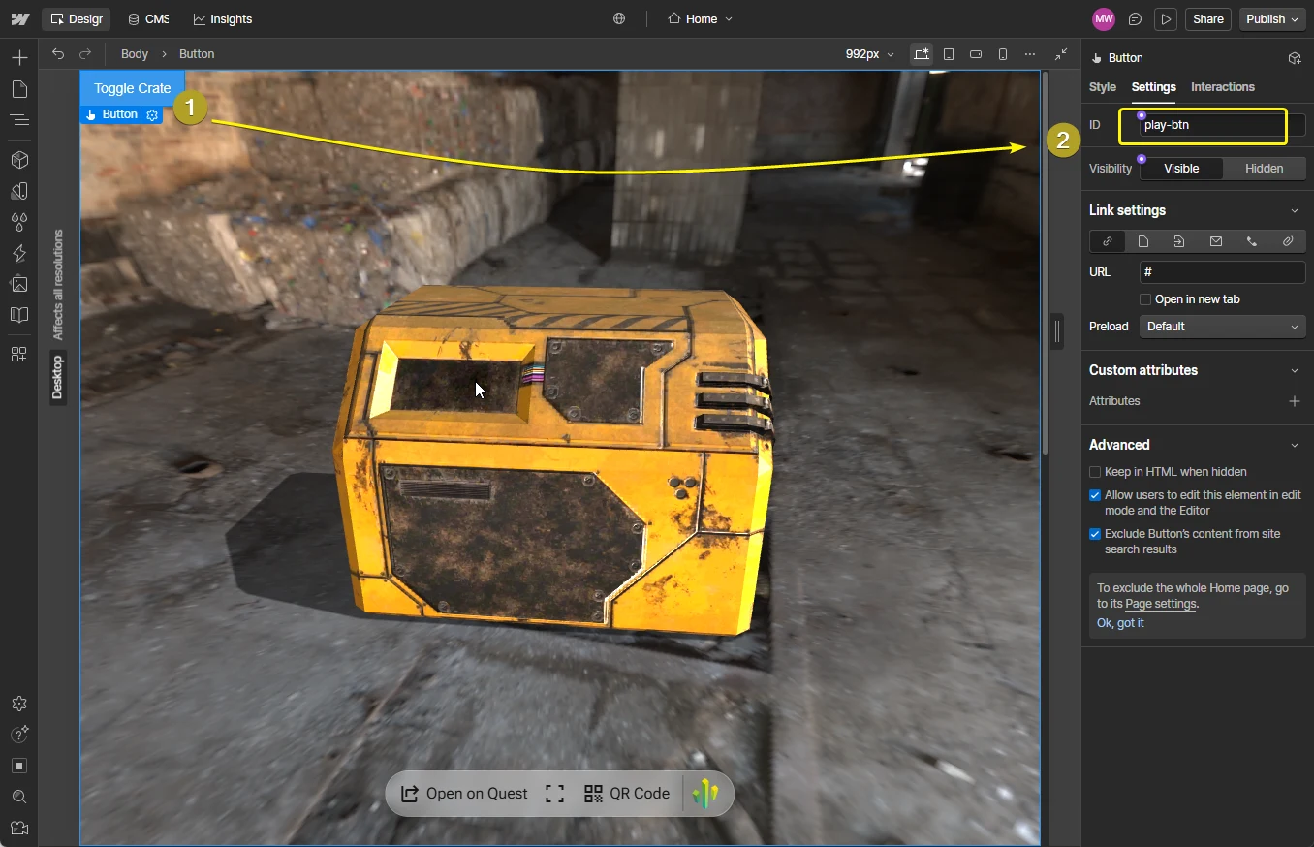
Task: Open the Home page dropdown
Action: tap(701, 19)
